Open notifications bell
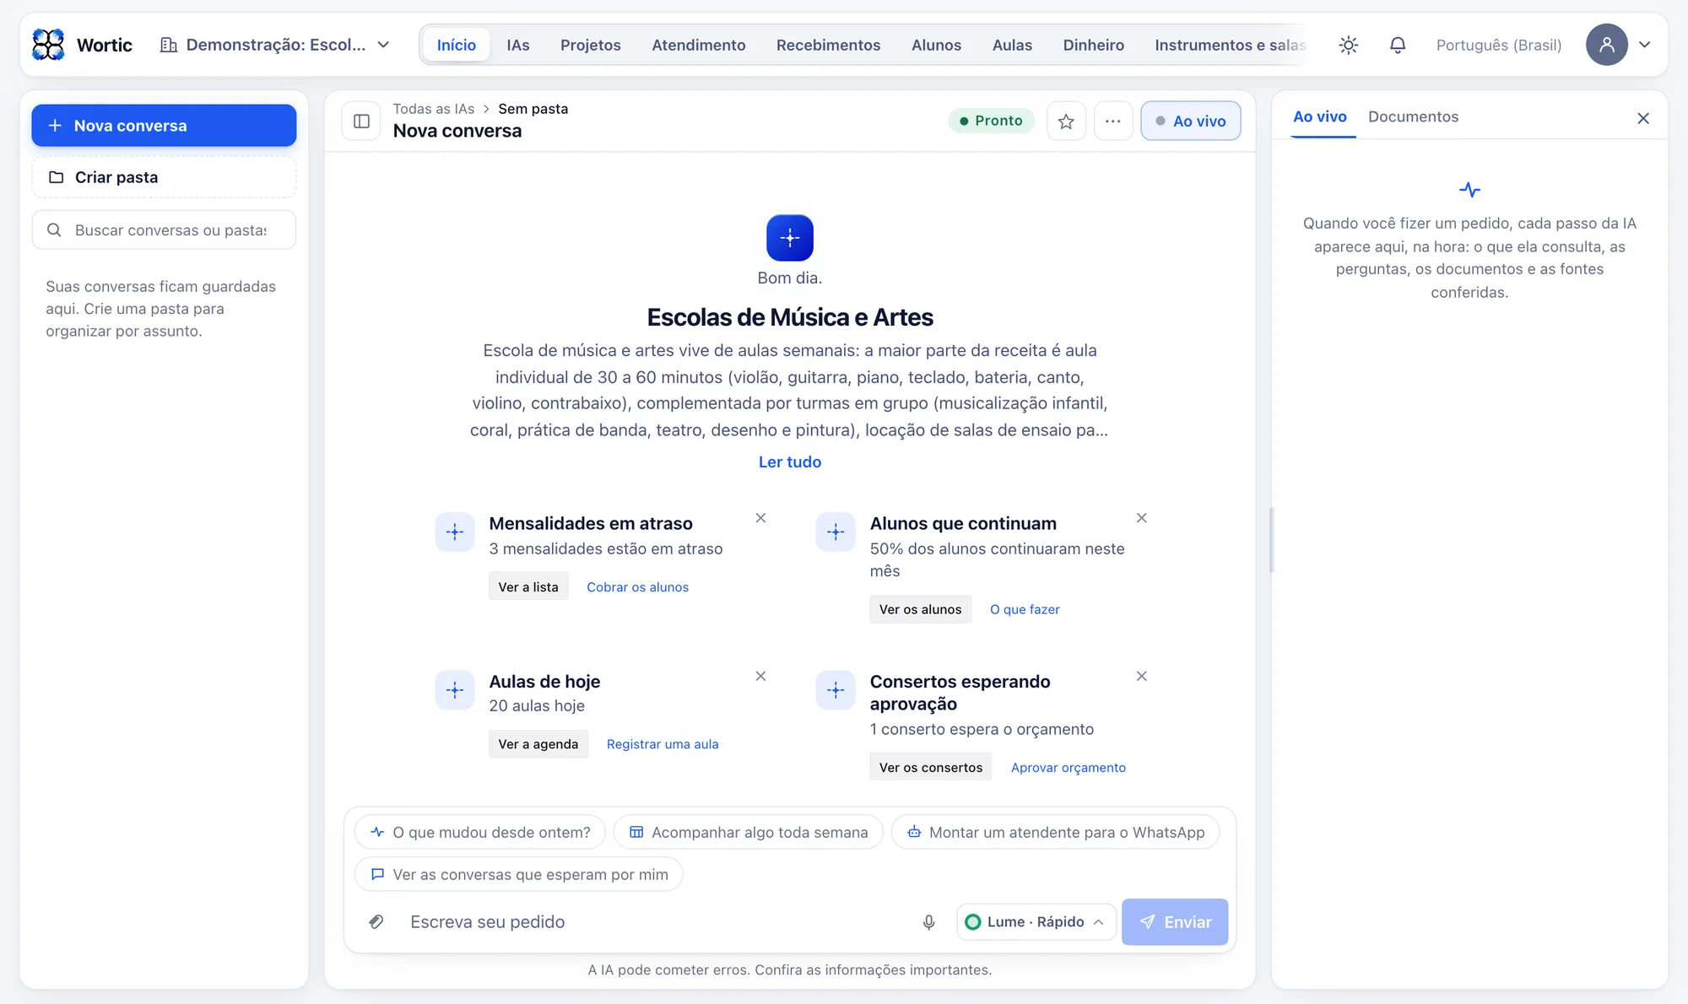1688x1004 pixels. click(1398, 45)
